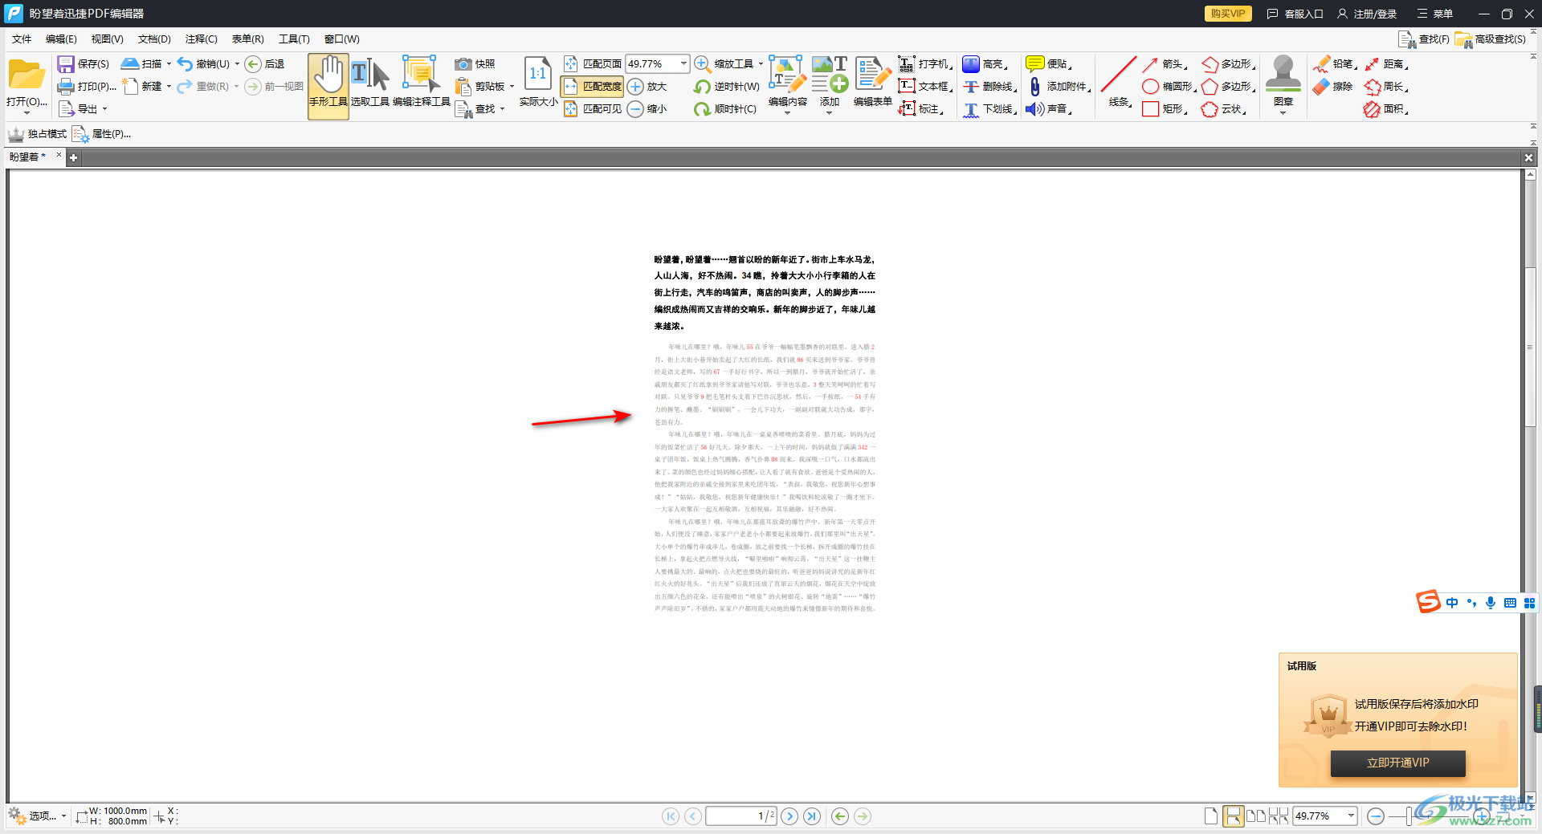Select the Underline tool (下划线)
Screen dimensions: 1542x834
tap(990, 108)
